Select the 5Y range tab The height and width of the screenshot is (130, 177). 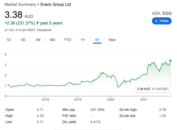pos(97,40)
